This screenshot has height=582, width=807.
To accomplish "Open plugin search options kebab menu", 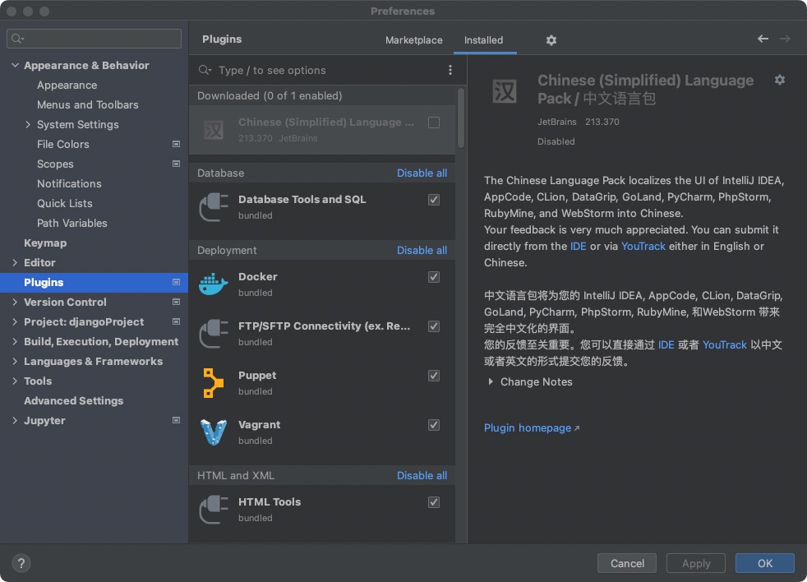I will [450, 70].
